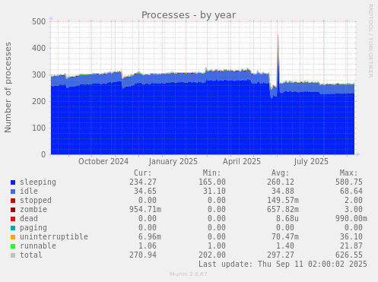Click the 'October 2024' axis label
The height and width of the screenshot is (282, 378).
click(x=103, y=162)
